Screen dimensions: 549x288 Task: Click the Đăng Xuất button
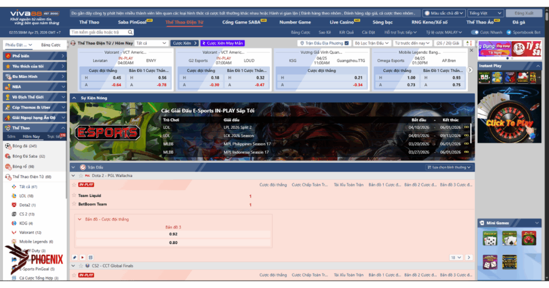524,13
